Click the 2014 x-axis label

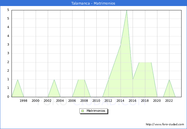coord(121,101)
